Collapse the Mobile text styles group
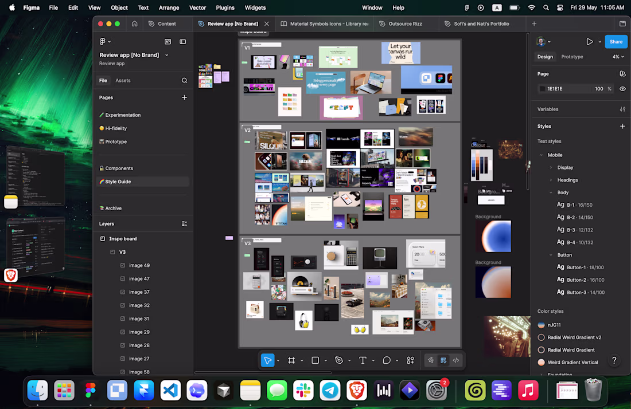The image size is (631, 409). click(x=542, y=155)
